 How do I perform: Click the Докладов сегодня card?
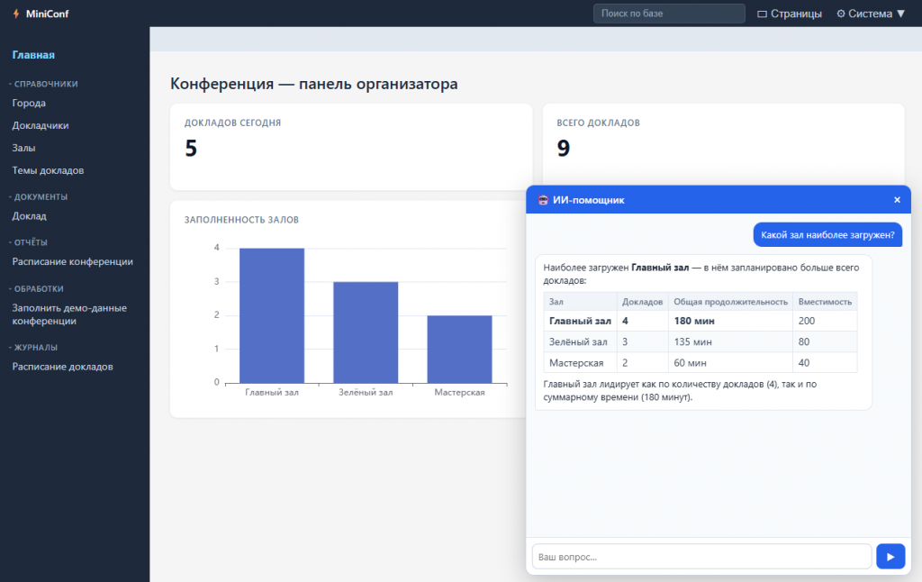(x=351, y=147)
